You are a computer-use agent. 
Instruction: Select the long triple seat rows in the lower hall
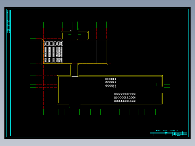(124, 97)
